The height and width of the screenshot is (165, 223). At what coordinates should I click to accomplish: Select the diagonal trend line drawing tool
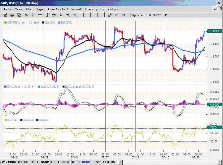(26, 15)
